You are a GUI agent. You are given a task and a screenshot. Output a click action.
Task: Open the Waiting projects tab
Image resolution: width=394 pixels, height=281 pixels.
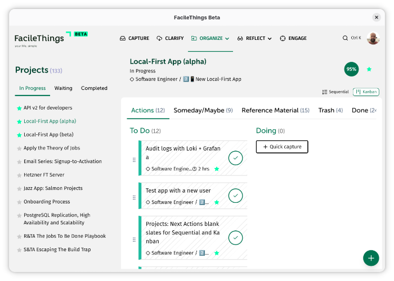click(63, 88)
